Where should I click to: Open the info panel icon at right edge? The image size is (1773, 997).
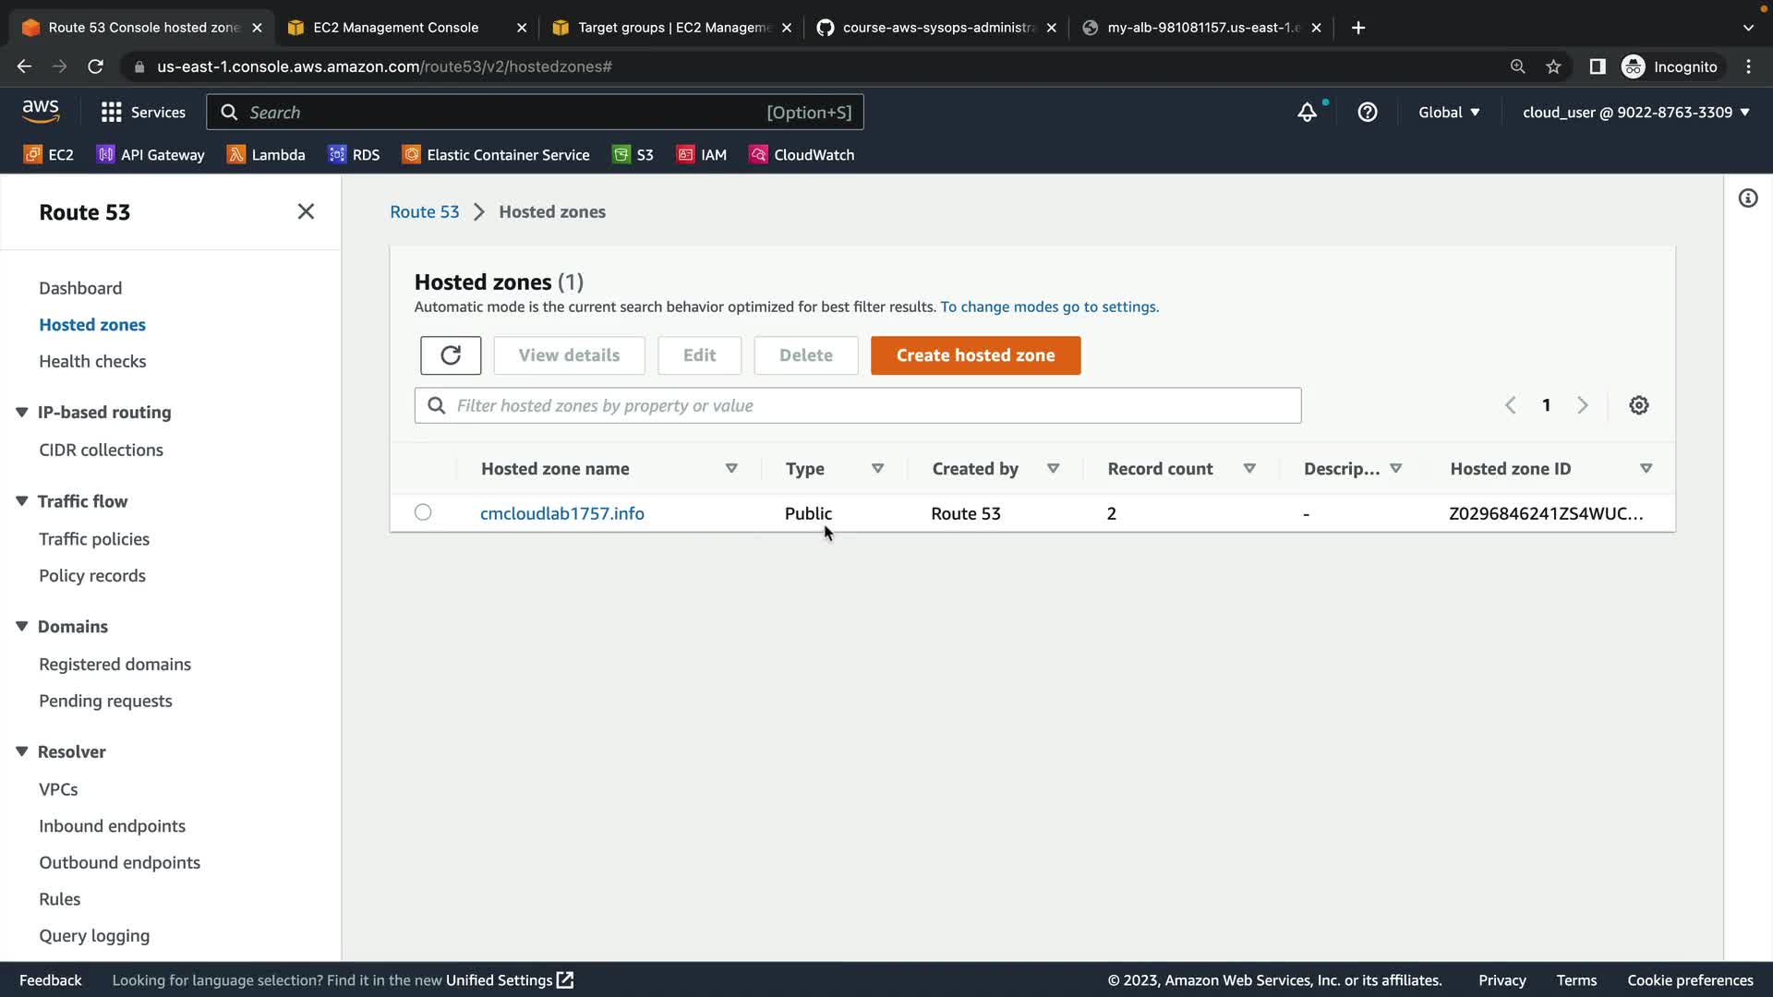click(1747, 198)
